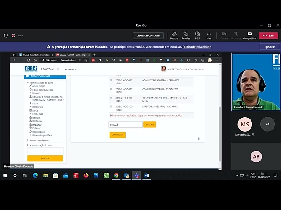281x210 pixels.
Task: Open the P&R panel
Action: click(x=197, y=35)
